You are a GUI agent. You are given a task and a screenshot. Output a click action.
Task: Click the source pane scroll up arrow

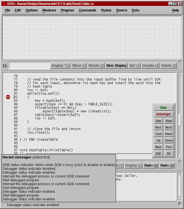click(180, 74)
